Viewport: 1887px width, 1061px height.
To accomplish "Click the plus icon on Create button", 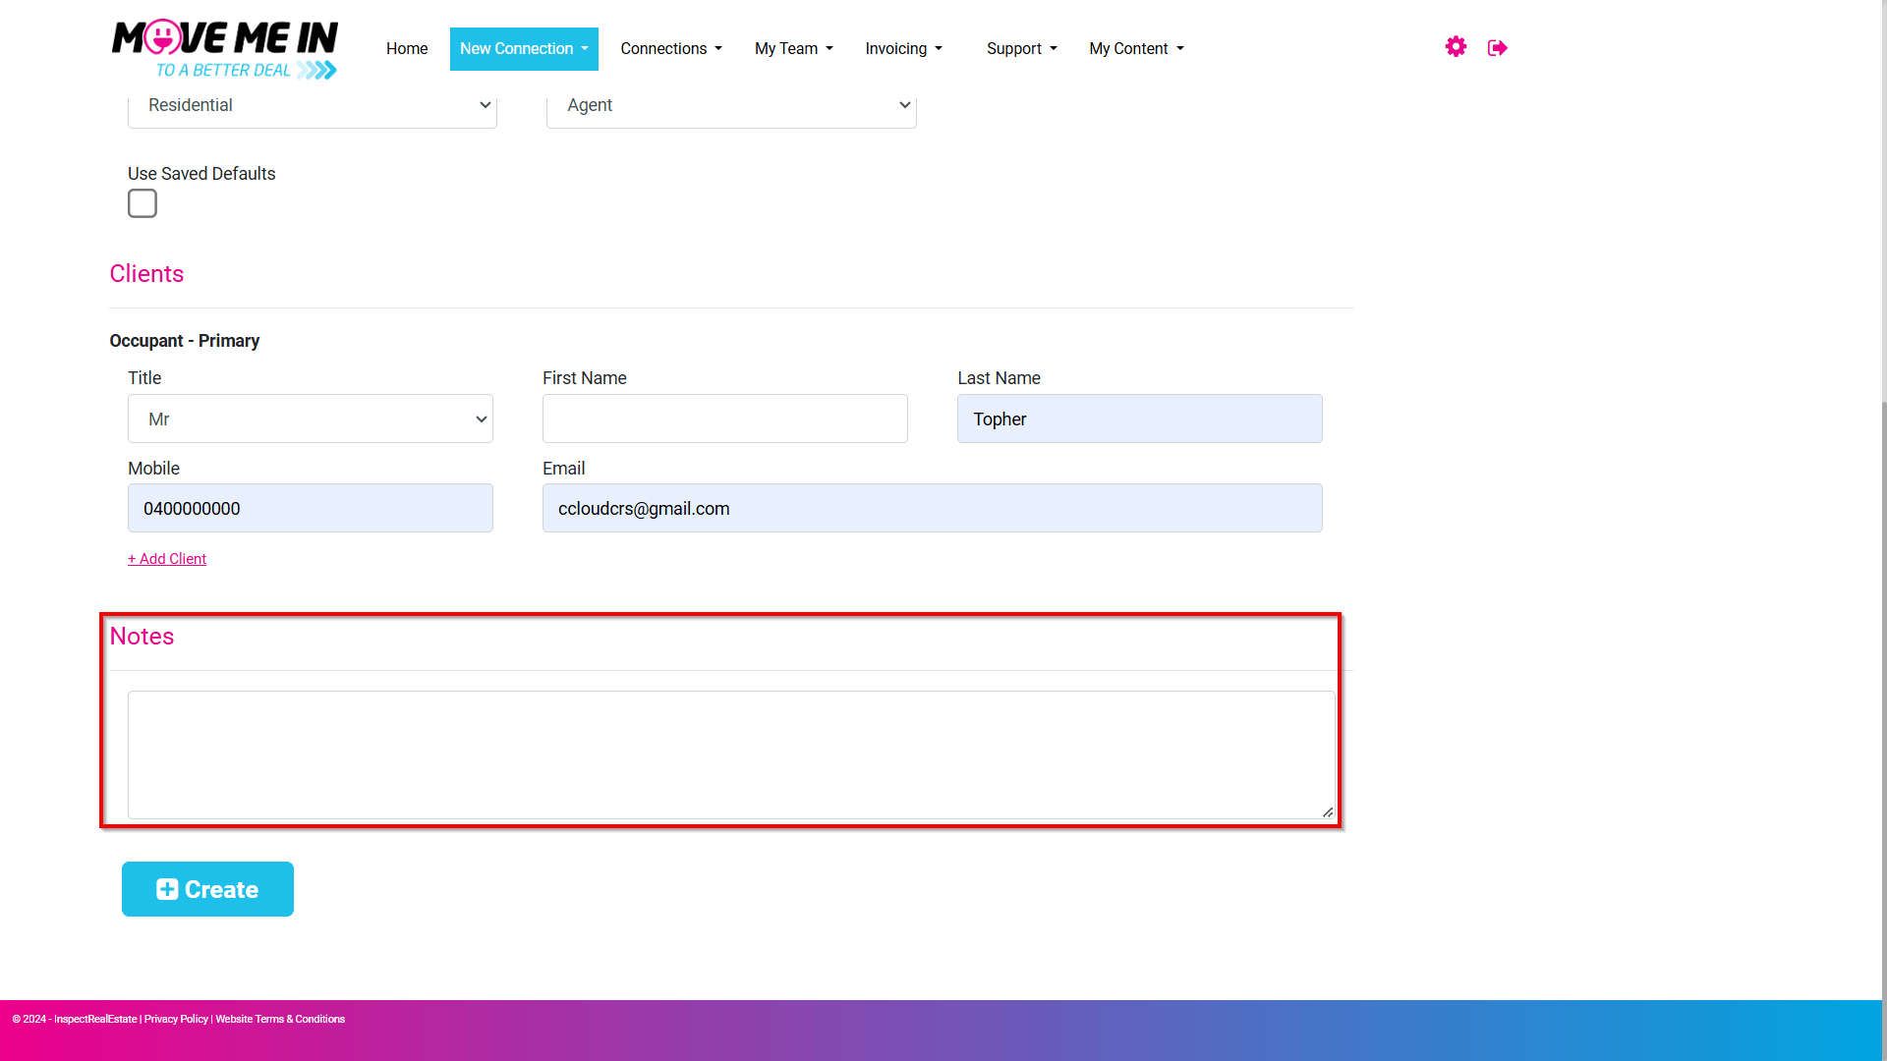I will pos(167,889).
